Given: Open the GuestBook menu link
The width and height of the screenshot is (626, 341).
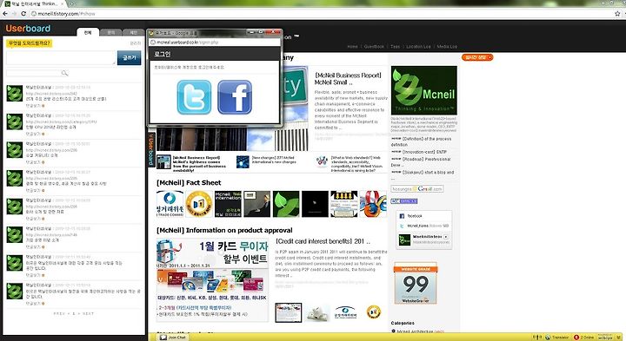Looking at the screenshot, I should pyautogui.click(x=374, y=47).
